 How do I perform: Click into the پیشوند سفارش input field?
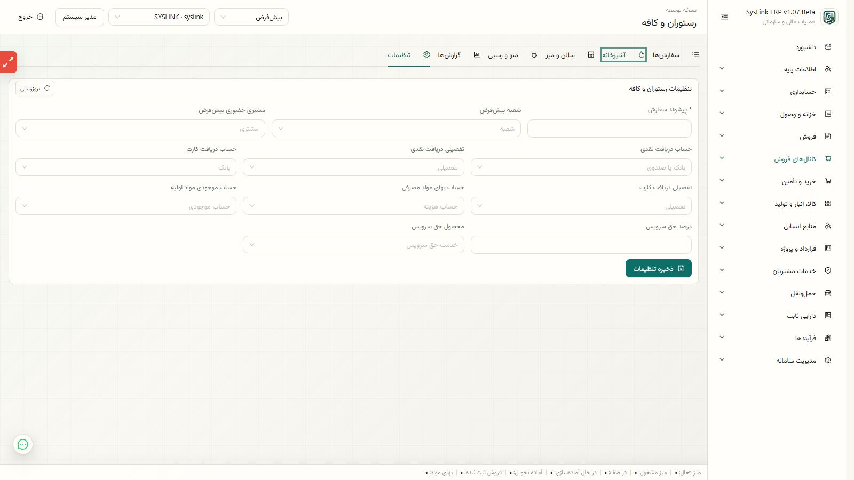610,129
